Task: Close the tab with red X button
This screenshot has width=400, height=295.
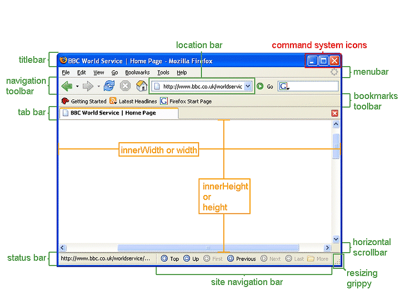Action: [x=334, y=113]
